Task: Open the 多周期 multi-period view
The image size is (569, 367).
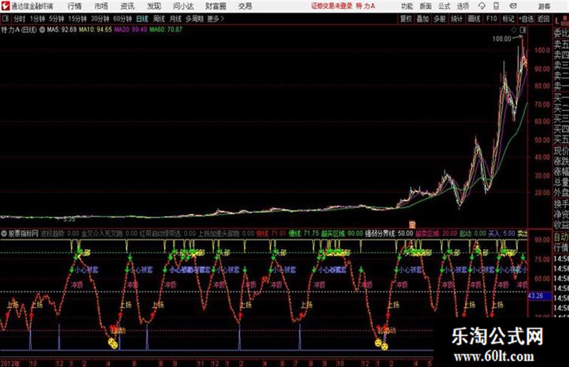Action: 194,19
